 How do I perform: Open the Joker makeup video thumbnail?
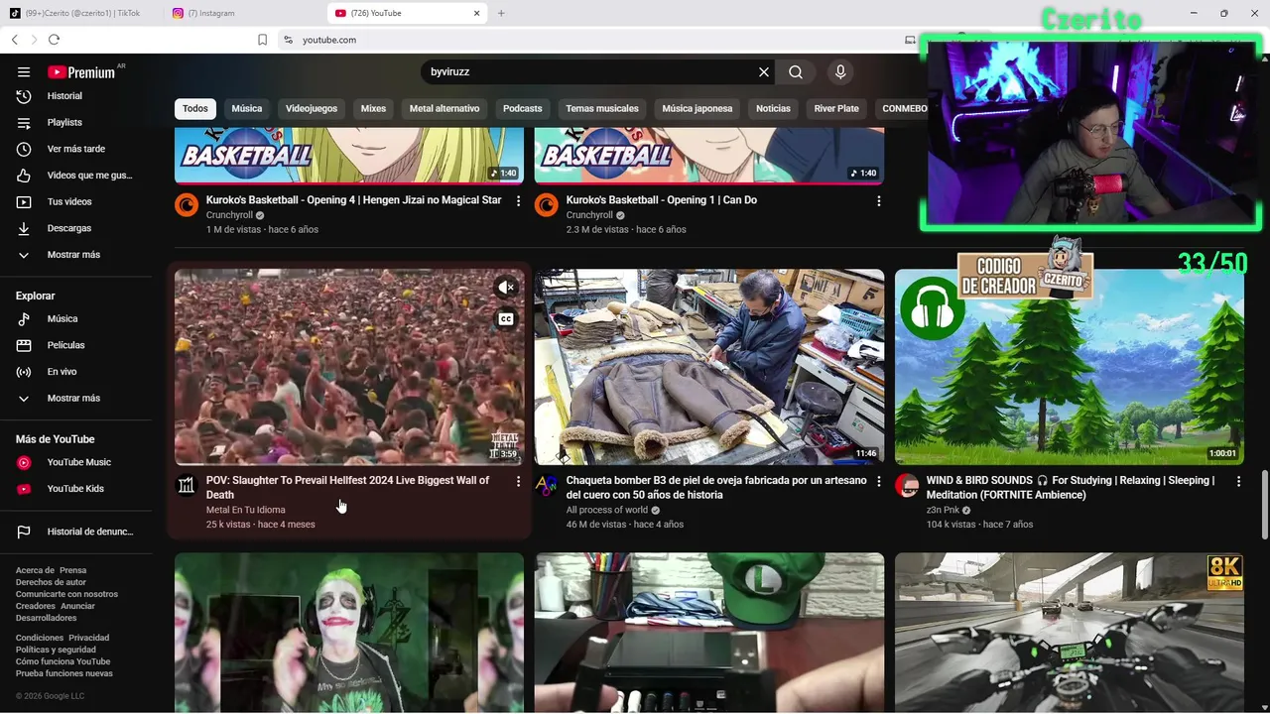349,633
